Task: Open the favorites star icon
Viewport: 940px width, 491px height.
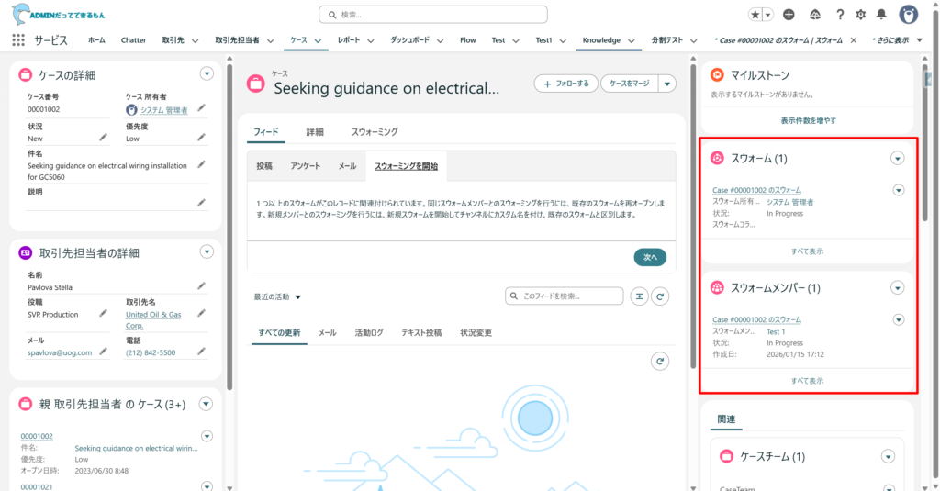Action: tap(755, 15)
